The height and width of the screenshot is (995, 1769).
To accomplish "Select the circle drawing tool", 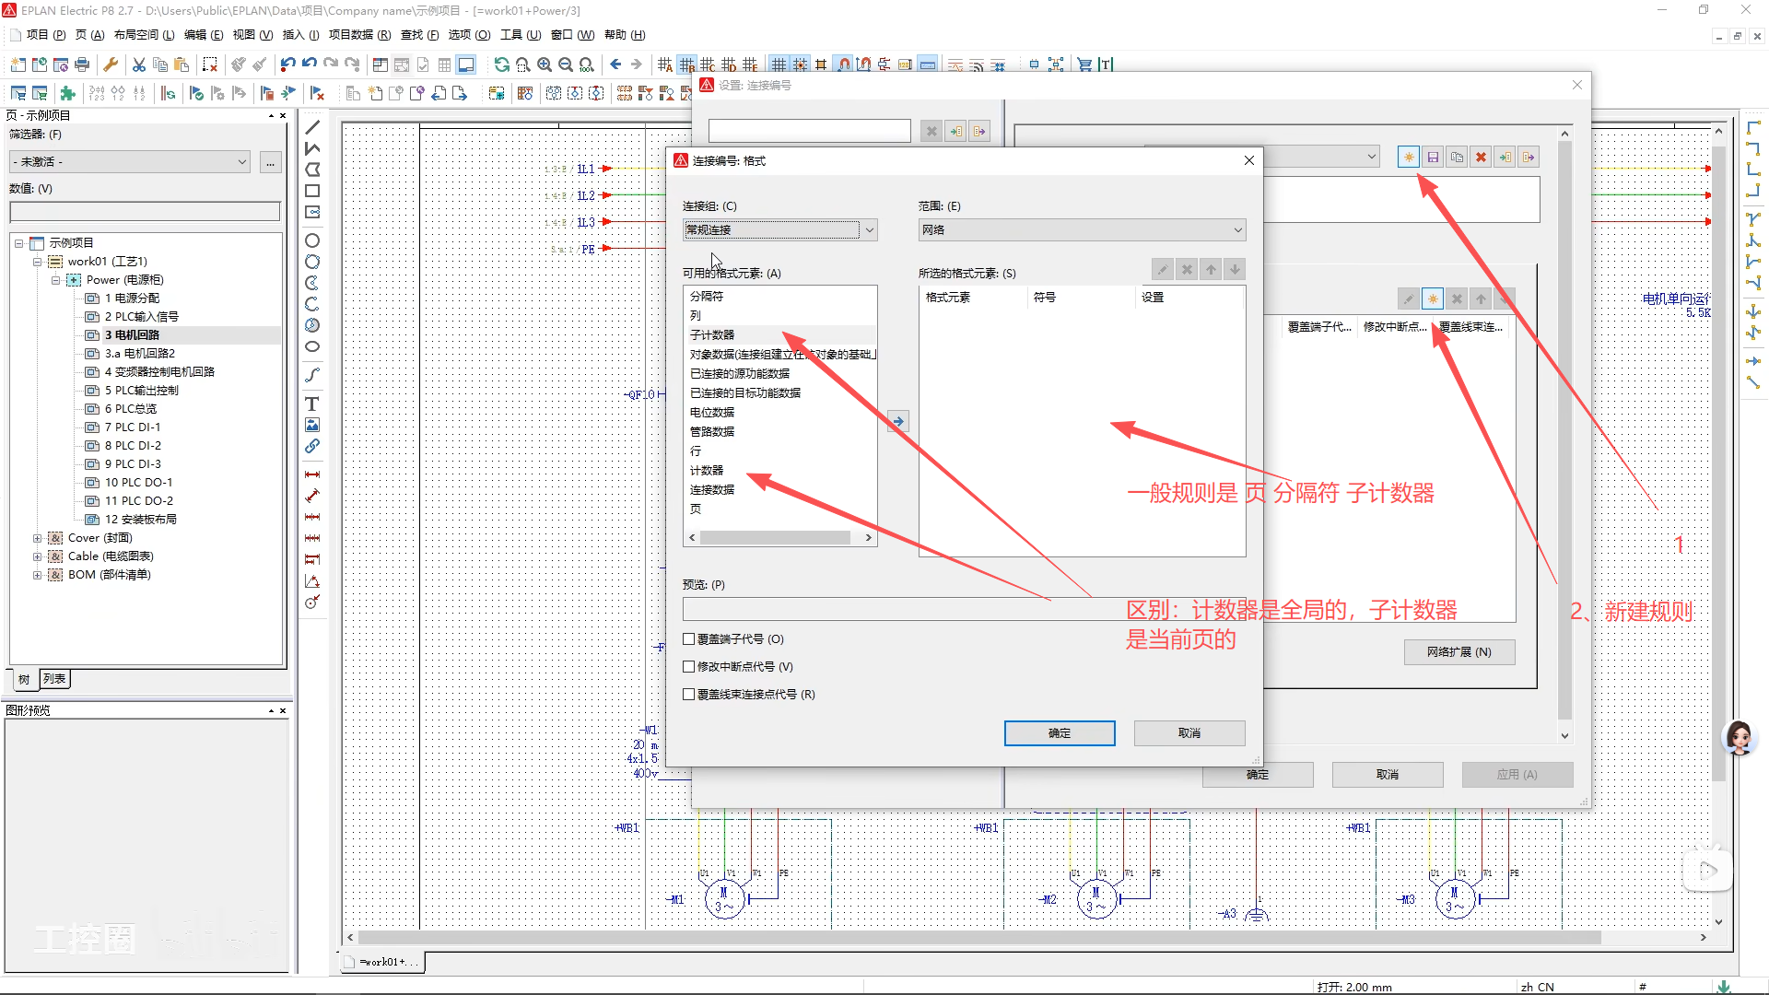I will point(312,240).
